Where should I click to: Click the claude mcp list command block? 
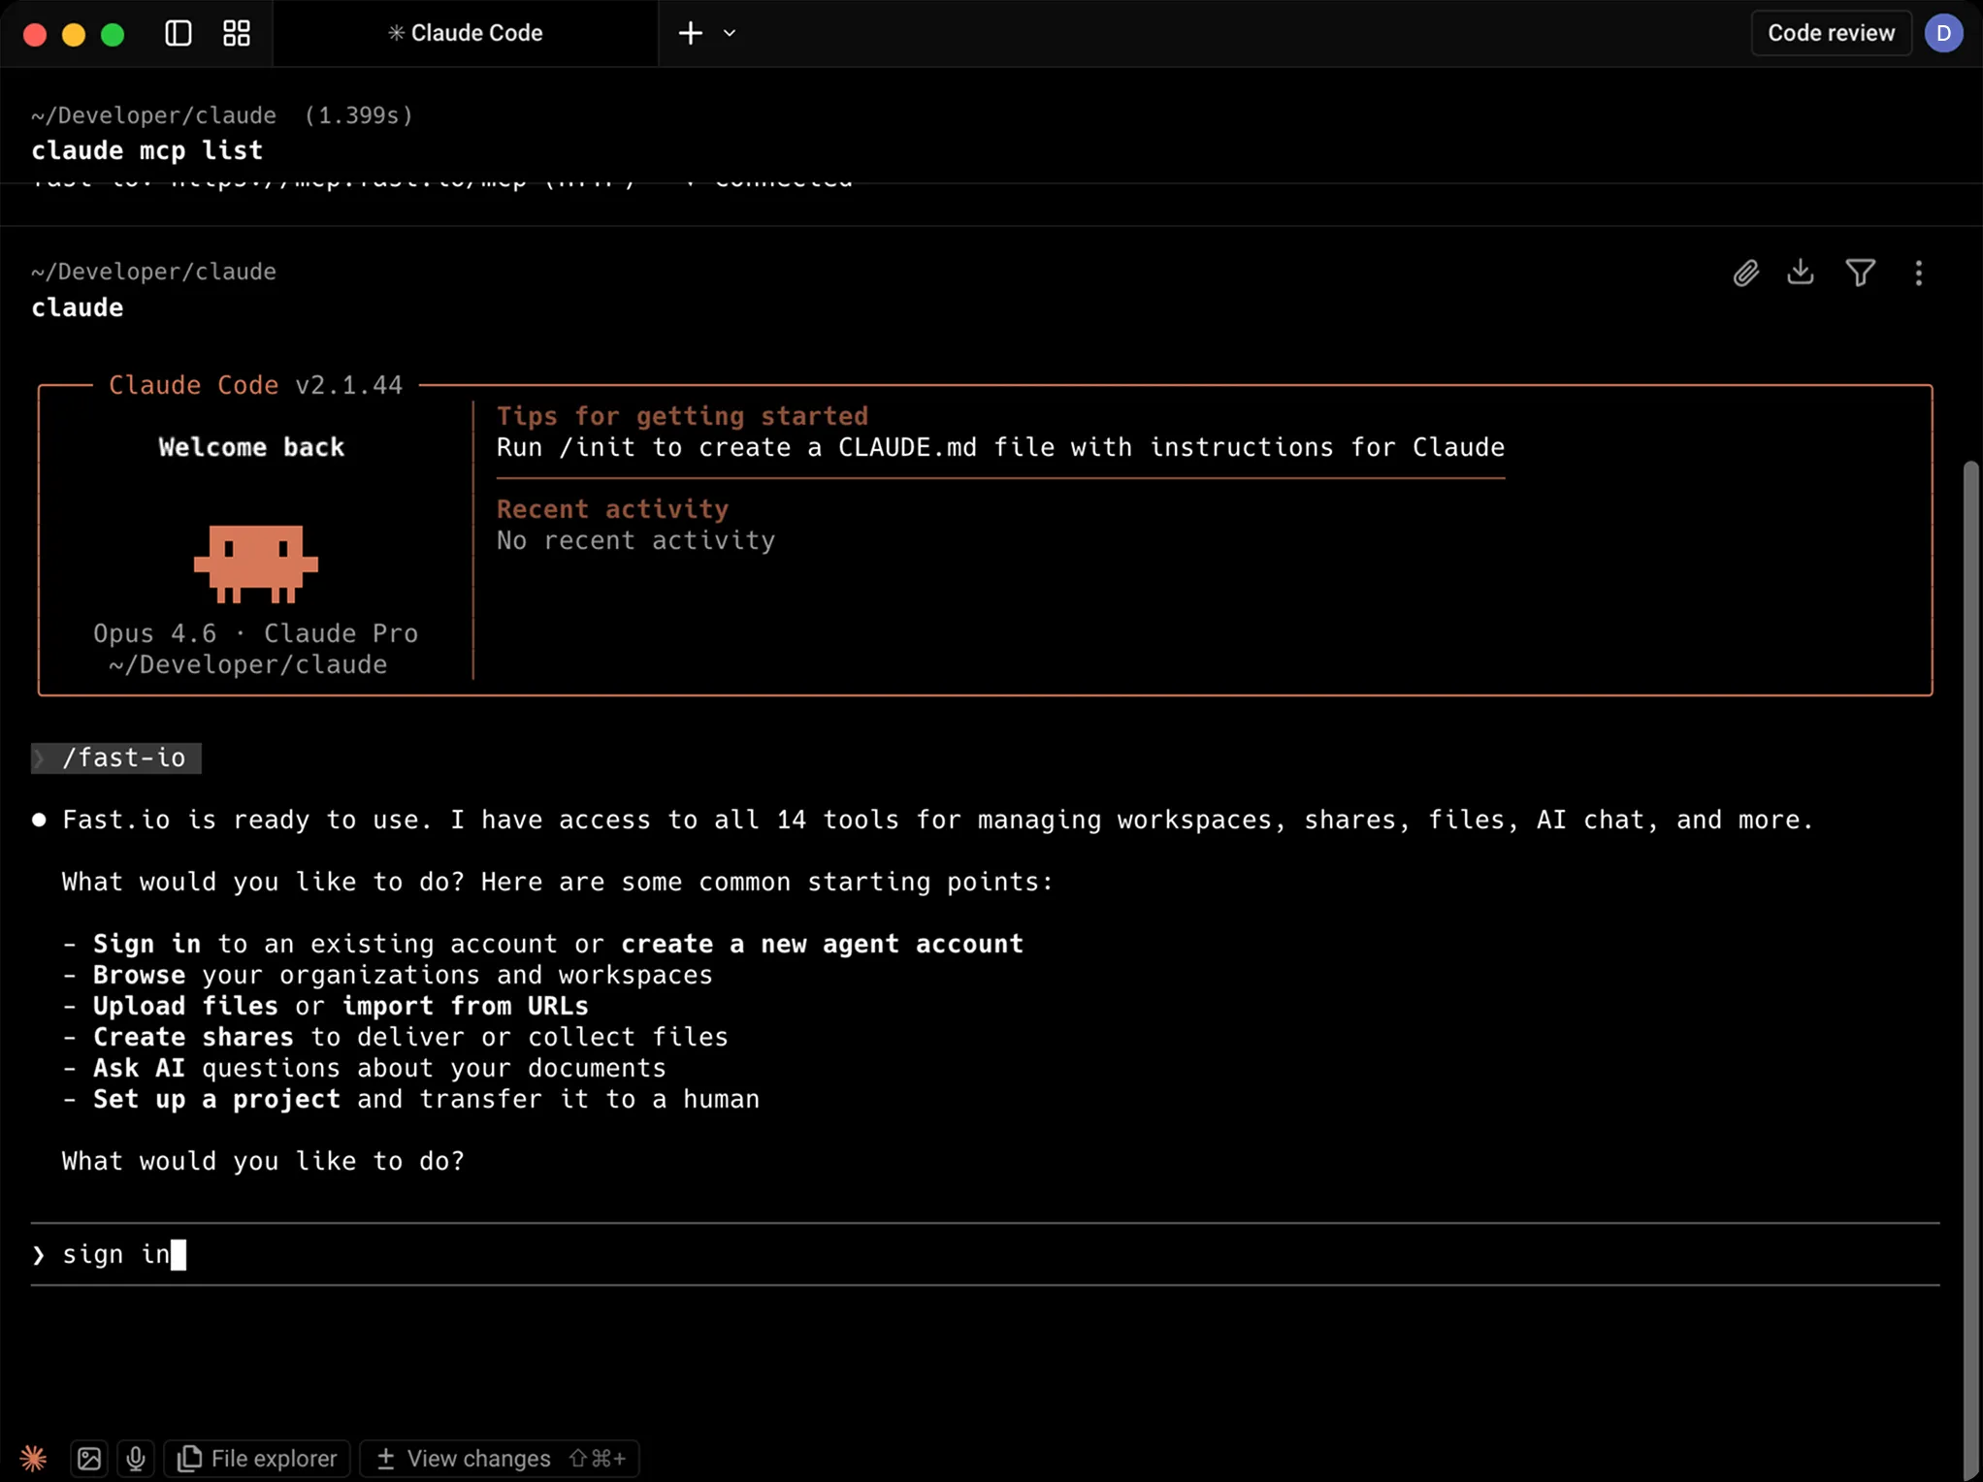coord(147,150)
